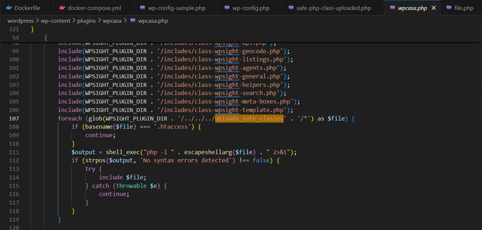Click sticky scroll line 54
The height and width of the screenshot is (230, 482).
(x=15, y=38)
